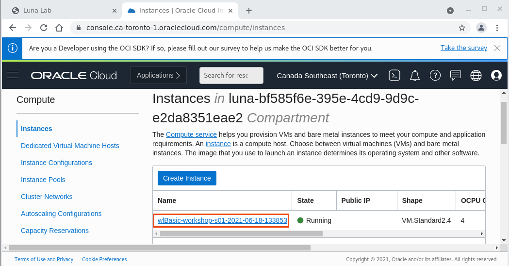Open Instance Configurations in the sidebar
Screen dimensions: 509x266
56,163
